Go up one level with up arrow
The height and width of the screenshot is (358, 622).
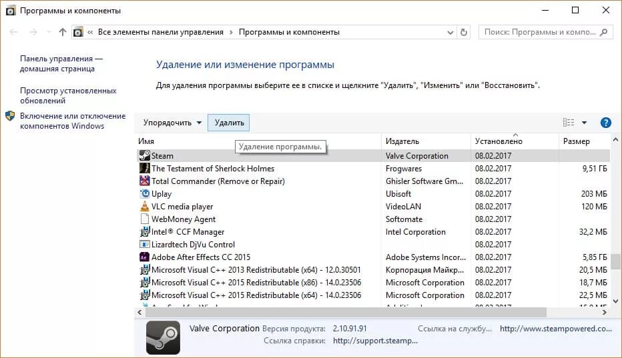(x=62, y=32)
